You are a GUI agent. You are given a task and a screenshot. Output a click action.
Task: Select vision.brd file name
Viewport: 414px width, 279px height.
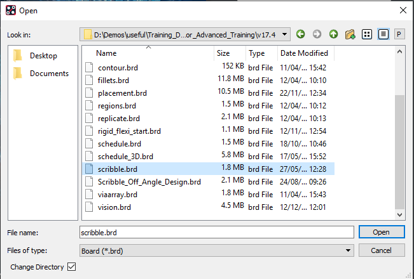(x=114, y=207)
